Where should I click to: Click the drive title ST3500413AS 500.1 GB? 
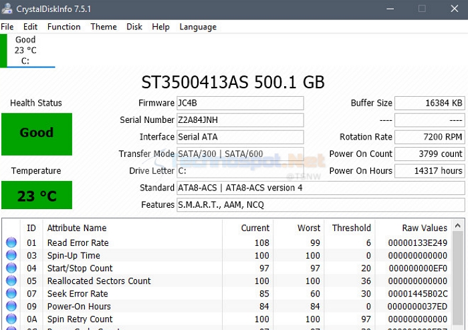(x=233, y=82)
